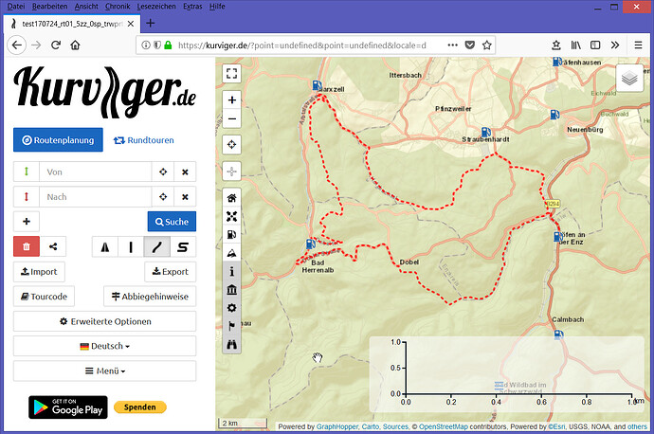The image size is (654, 434).
Task: Select highway (fastest) routing mode
Action: pos(105,246)
